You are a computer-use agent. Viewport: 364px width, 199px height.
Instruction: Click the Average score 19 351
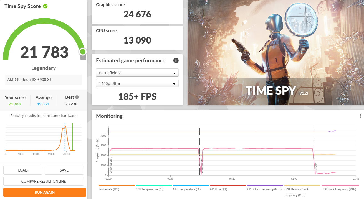[44, 104]
